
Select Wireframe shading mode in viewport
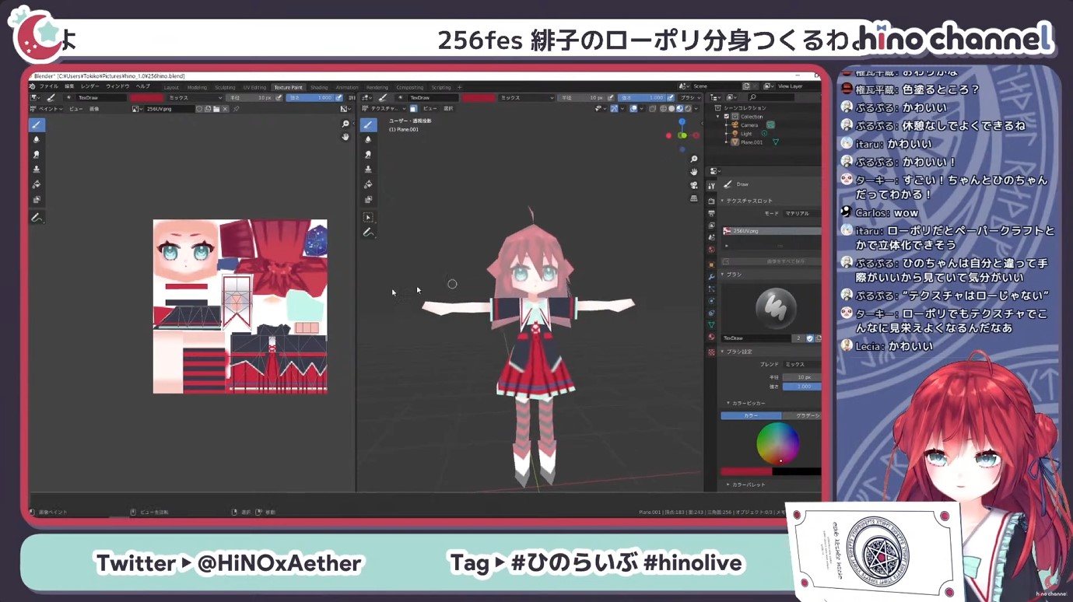pyautogui.click(x=664, y=109)
